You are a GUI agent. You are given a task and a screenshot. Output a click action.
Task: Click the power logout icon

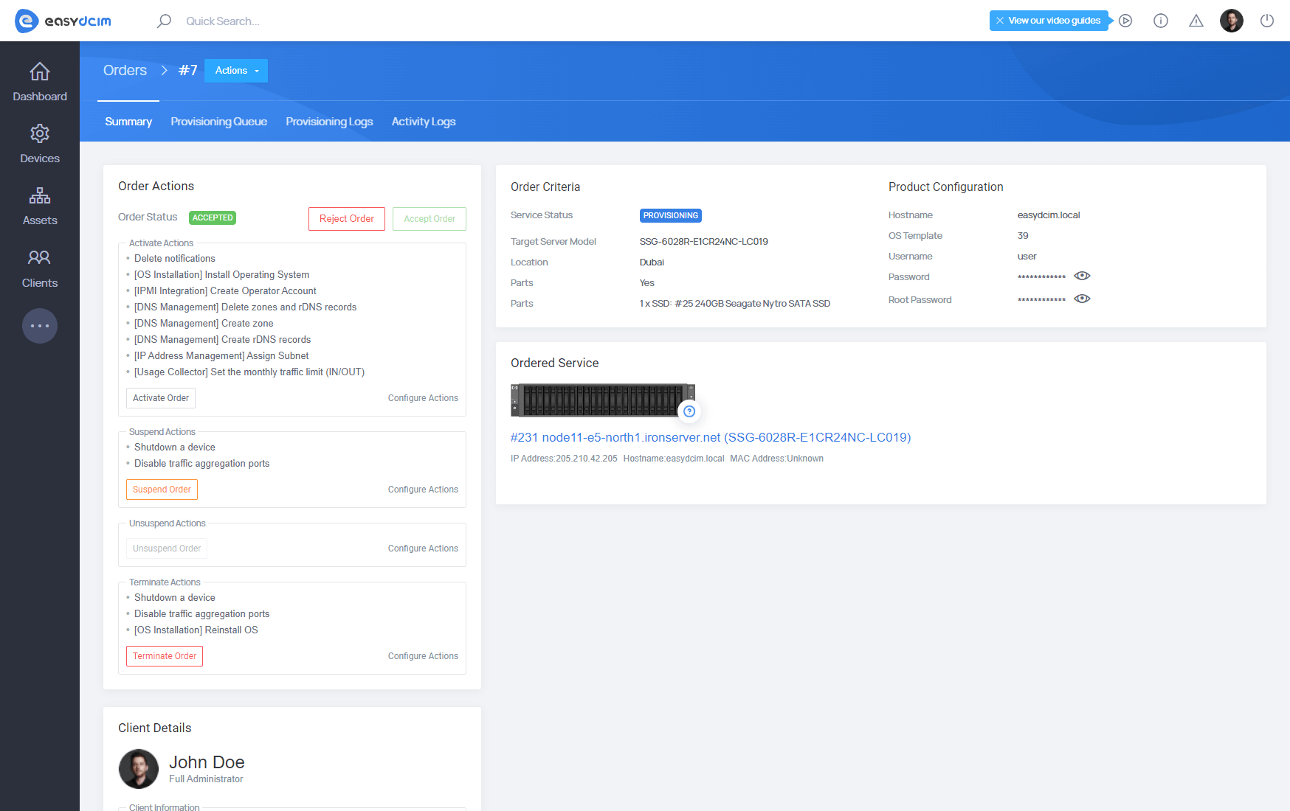pos(1267,21)
